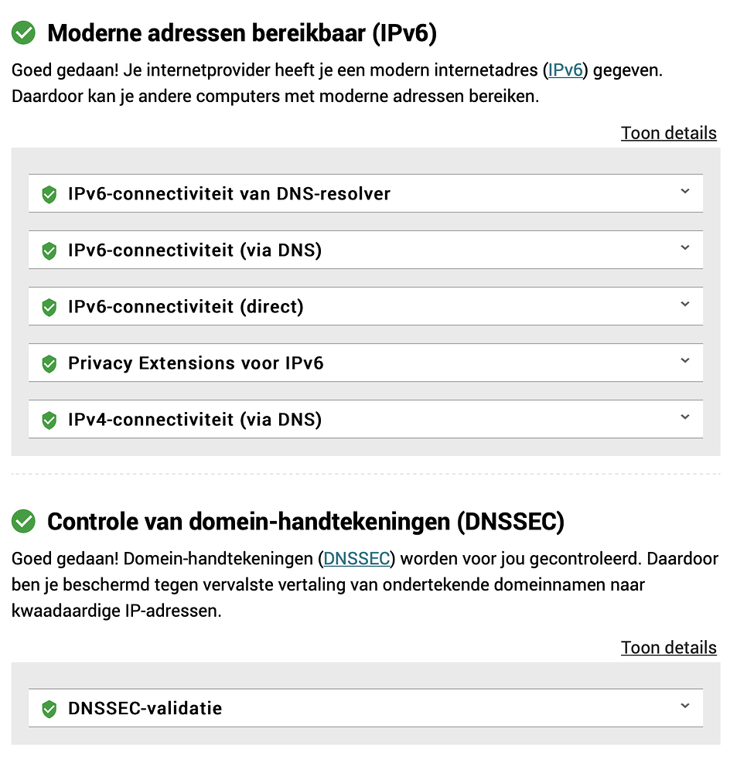Image resolution: width=730 pixels, height=773 pixels.
Task: Open the IPv6 hyperlink in the first paragraph
Action: [x=565, y=70]
